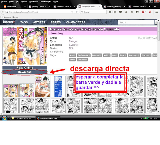
Task: Click the site Search... input field
Action: click(136, 22)
